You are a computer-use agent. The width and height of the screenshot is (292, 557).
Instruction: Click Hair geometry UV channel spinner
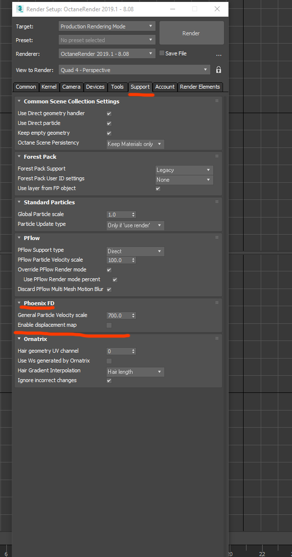134,351
